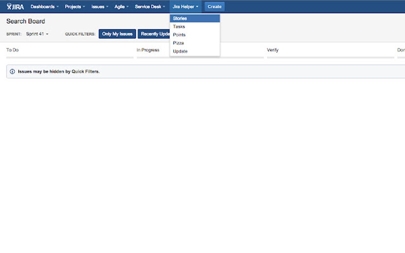The width and height of the screenshot is (405, 253).
Task: Select Tasks from the Jira Helper menu
Action: click(179, 26)
